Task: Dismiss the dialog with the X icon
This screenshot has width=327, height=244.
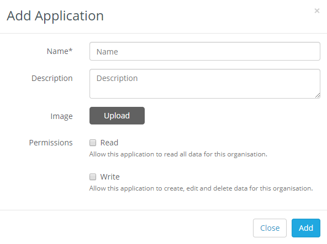Action: click(x=317, y=10)
